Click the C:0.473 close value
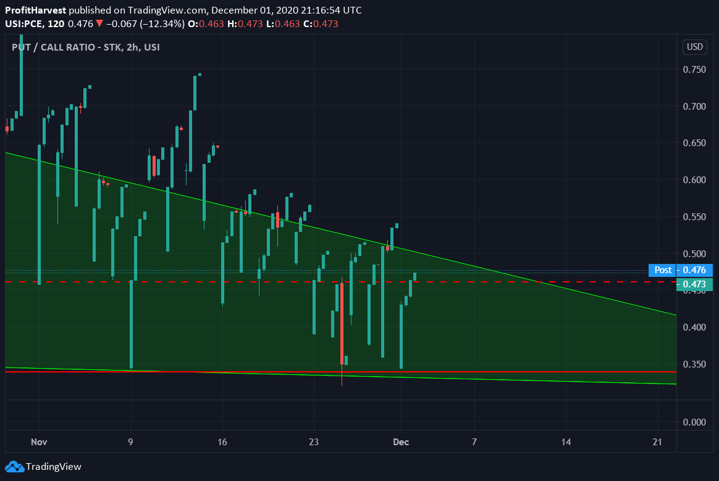This screenshot has height=481, width=719. click(321, 24)
